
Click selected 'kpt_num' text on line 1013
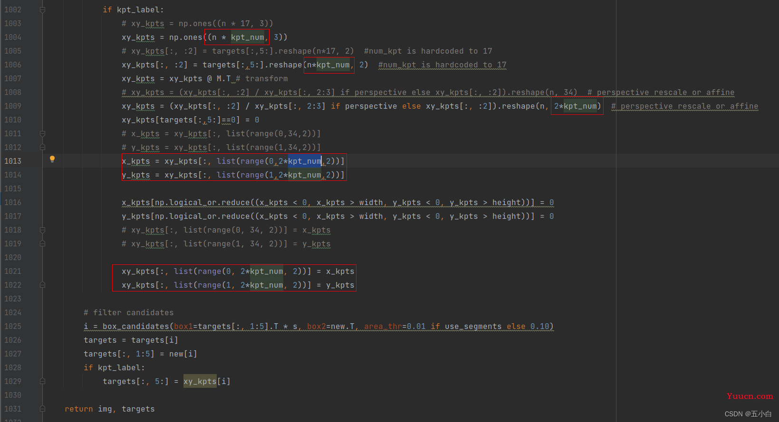pos(305,161)
